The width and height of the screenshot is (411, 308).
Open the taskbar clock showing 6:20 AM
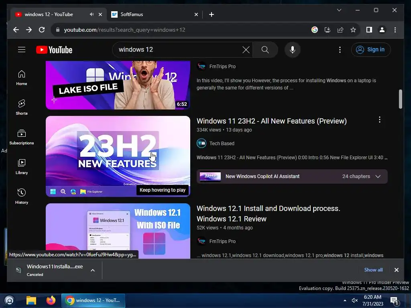click(x=372, y=300)
